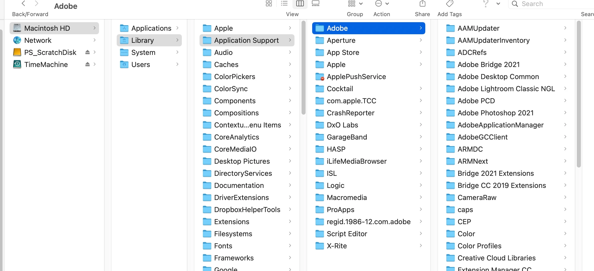The height and width of the screenshot is (271, 594).
Task: Select the System folder icon
Action: click(x=124, y=52)
